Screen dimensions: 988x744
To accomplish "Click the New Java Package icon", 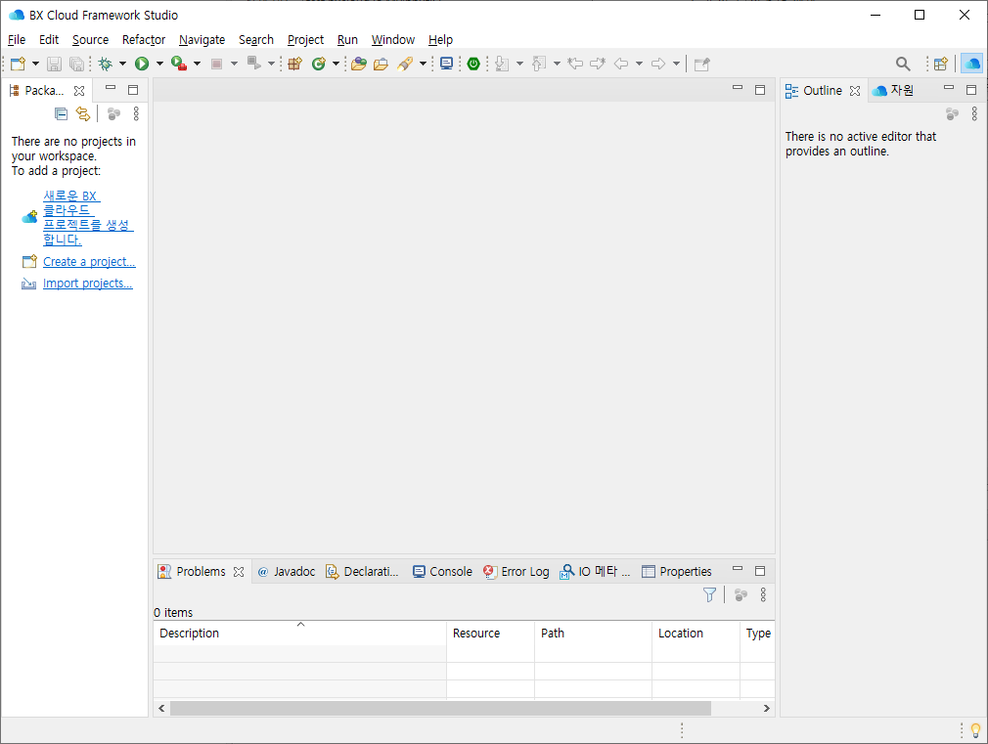I will pyautogui.click(x=293, y=64).
